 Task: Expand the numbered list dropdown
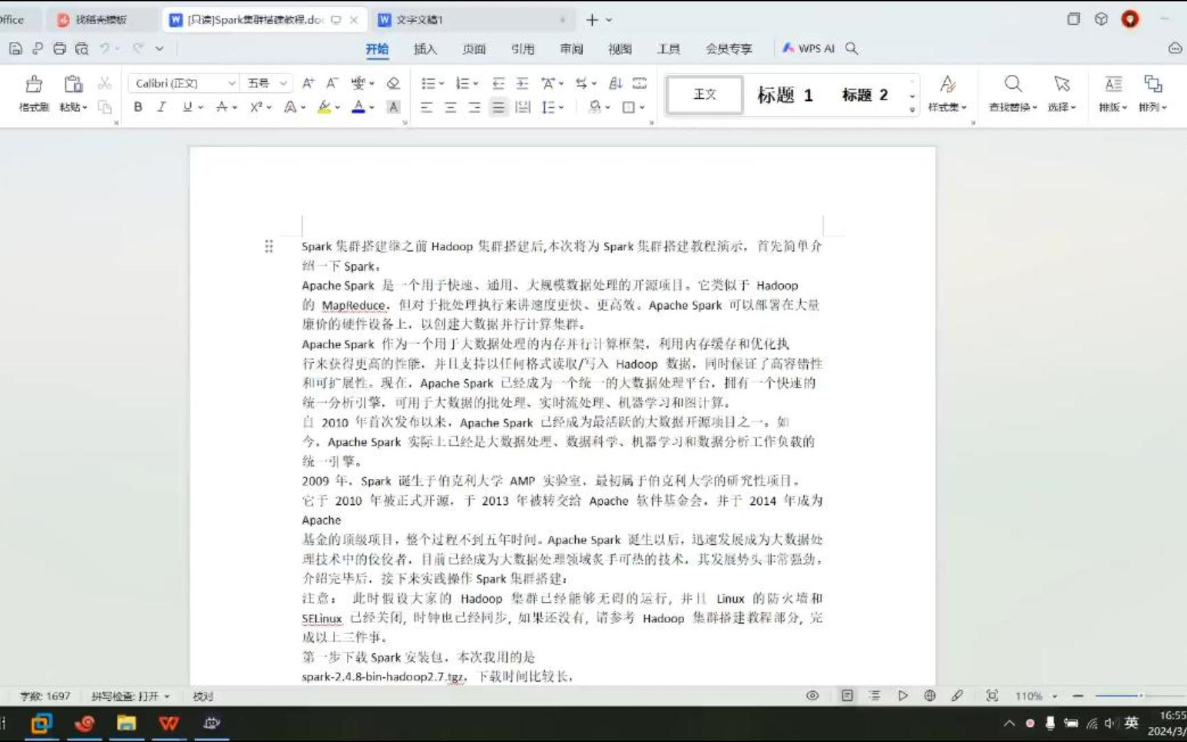[475, 84]
